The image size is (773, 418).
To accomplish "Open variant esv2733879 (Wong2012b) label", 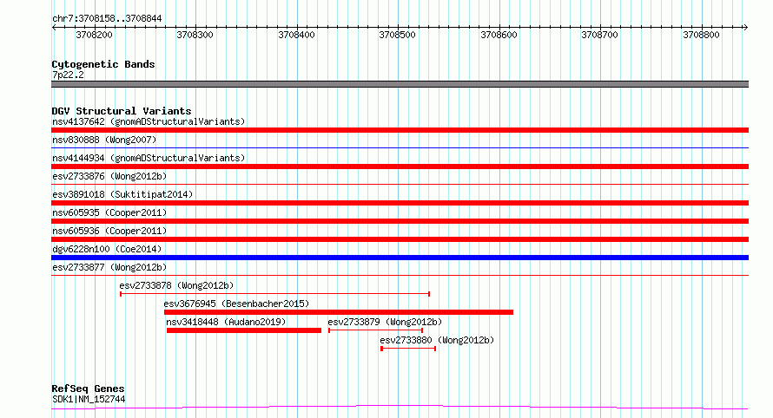I will click(x=385, y=322).
